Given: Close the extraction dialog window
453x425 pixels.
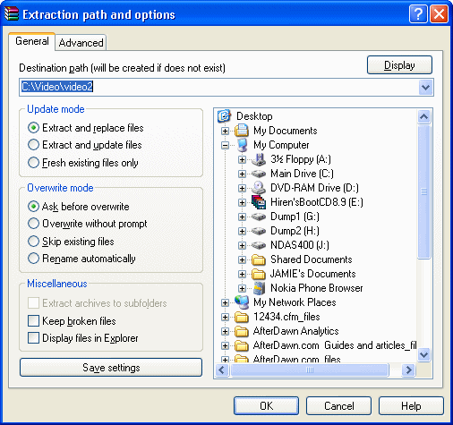Looking at the screenshot, I should [439, 13].
